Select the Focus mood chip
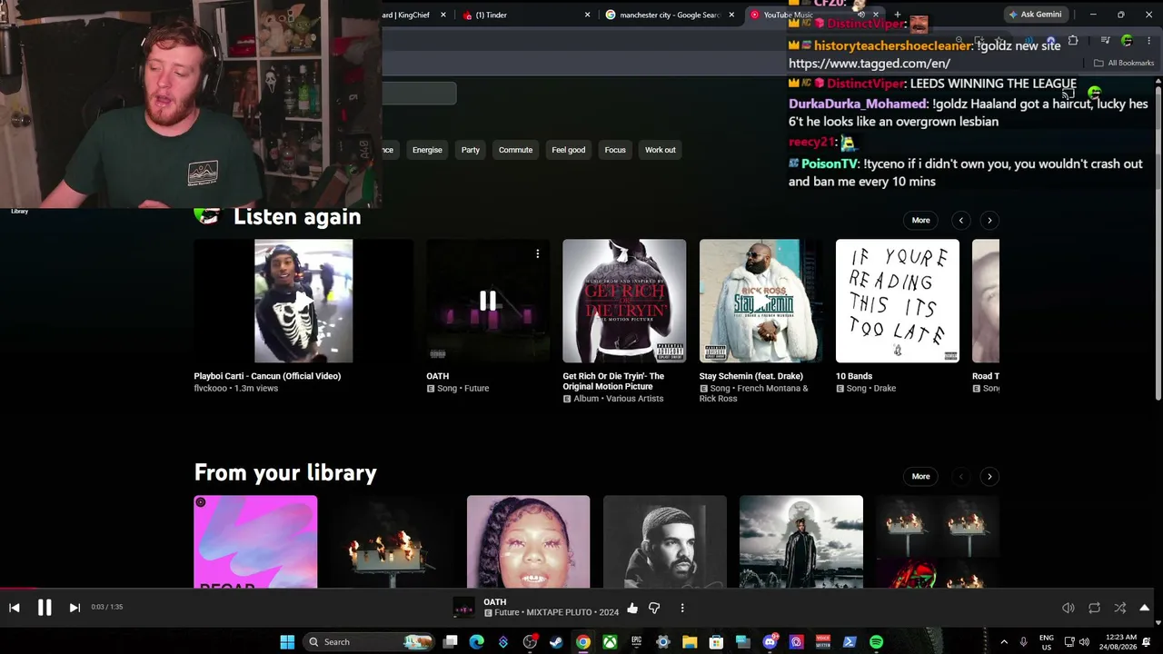Image resolution: width=1163 pixels, height=654 pixels. pyautogui.click(x=615, y=150)
